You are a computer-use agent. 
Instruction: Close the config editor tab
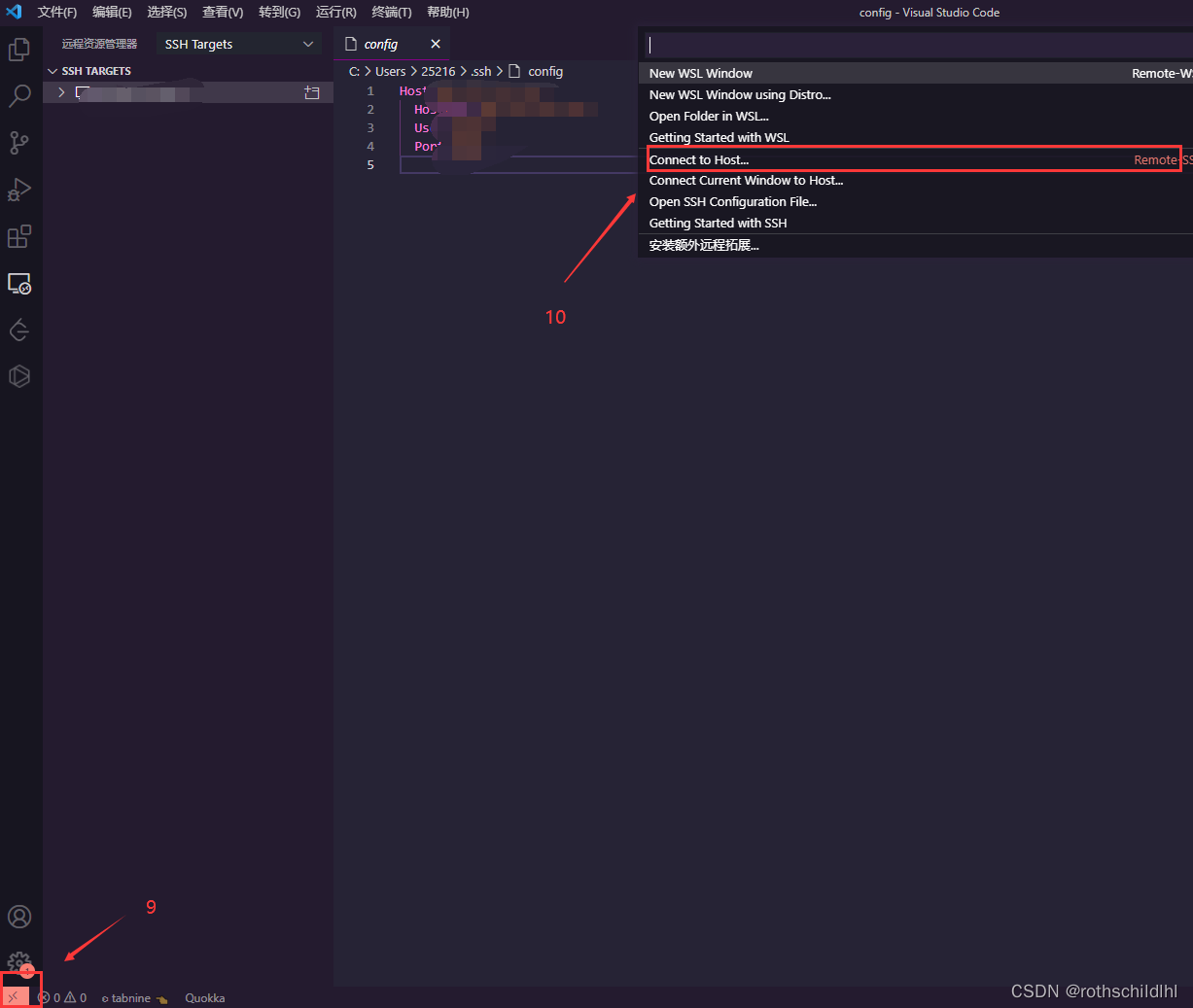click(x=436, y=44)
